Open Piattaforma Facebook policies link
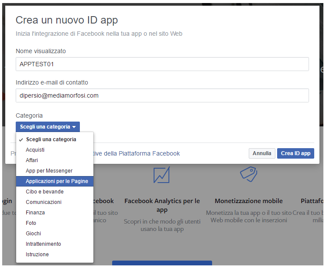Image resolution: width=326 pixels, height=268 pixels. 137,153
